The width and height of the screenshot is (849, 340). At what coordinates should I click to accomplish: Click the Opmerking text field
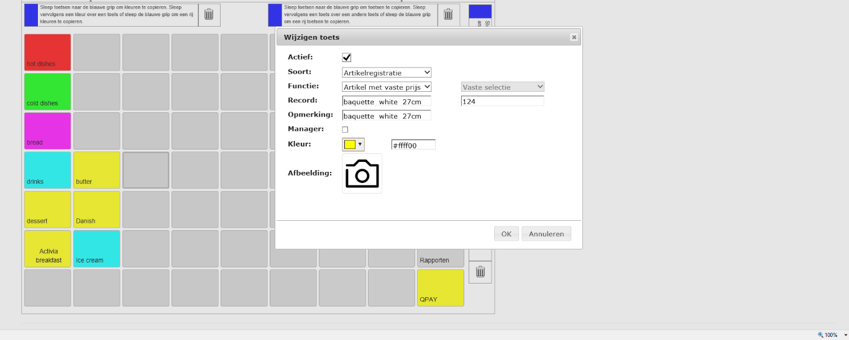387,115
